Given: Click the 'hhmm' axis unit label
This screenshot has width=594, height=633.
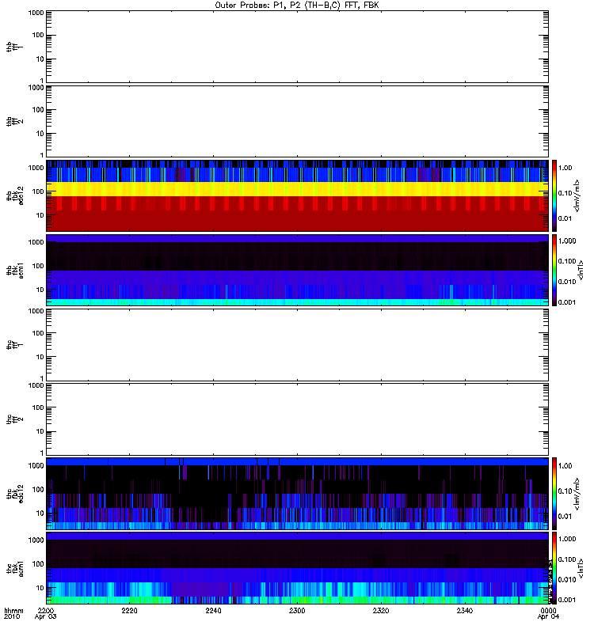Looking at the screenshot, I should pos(13,611).
